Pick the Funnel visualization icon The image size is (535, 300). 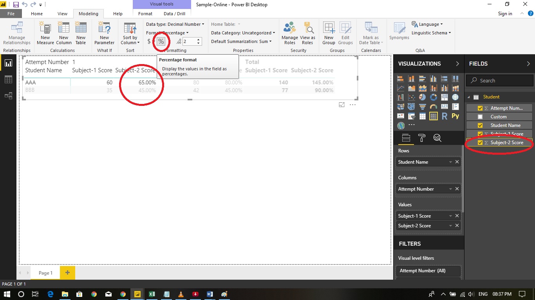423,107
